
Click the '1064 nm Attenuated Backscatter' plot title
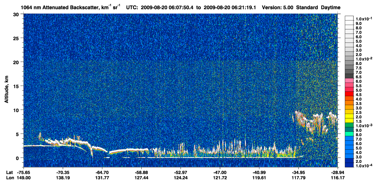coord(60,7)
